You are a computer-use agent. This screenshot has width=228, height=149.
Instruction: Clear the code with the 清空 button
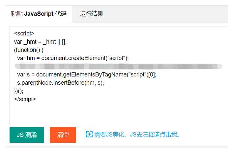(x=63, y=135)
